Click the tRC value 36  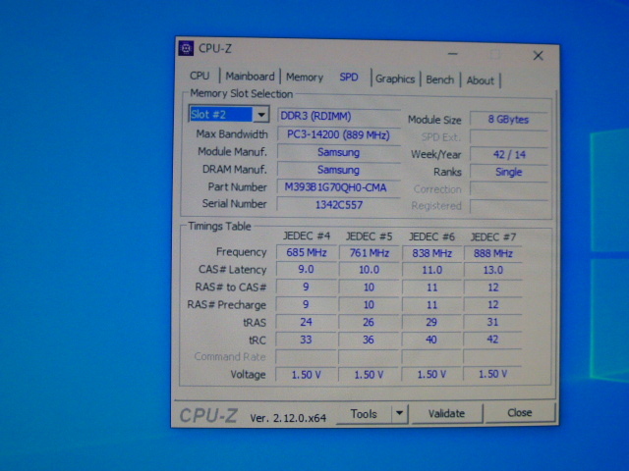[x=369, y=340]
